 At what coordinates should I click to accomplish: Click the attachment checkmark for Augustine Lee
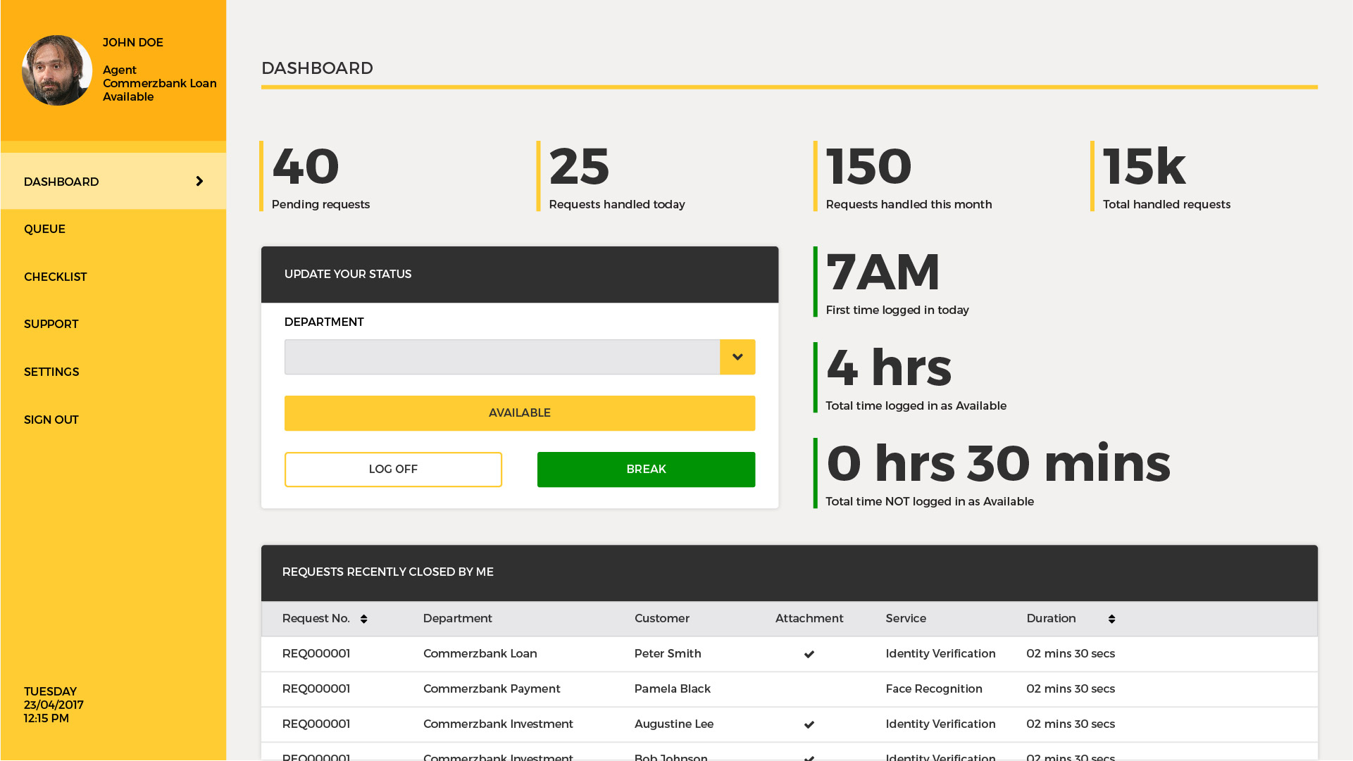click(x=809, y=724)
